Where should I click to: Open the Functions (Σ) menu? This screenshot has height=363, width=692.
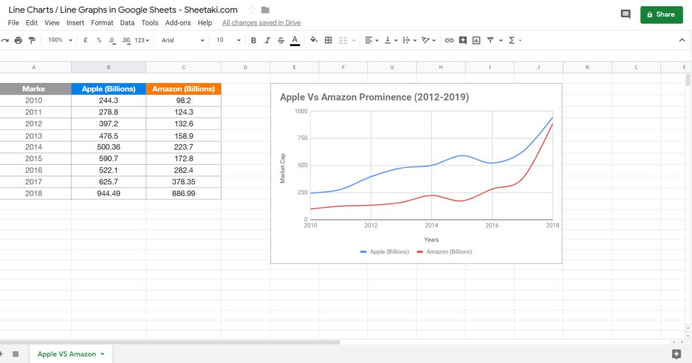512,40
